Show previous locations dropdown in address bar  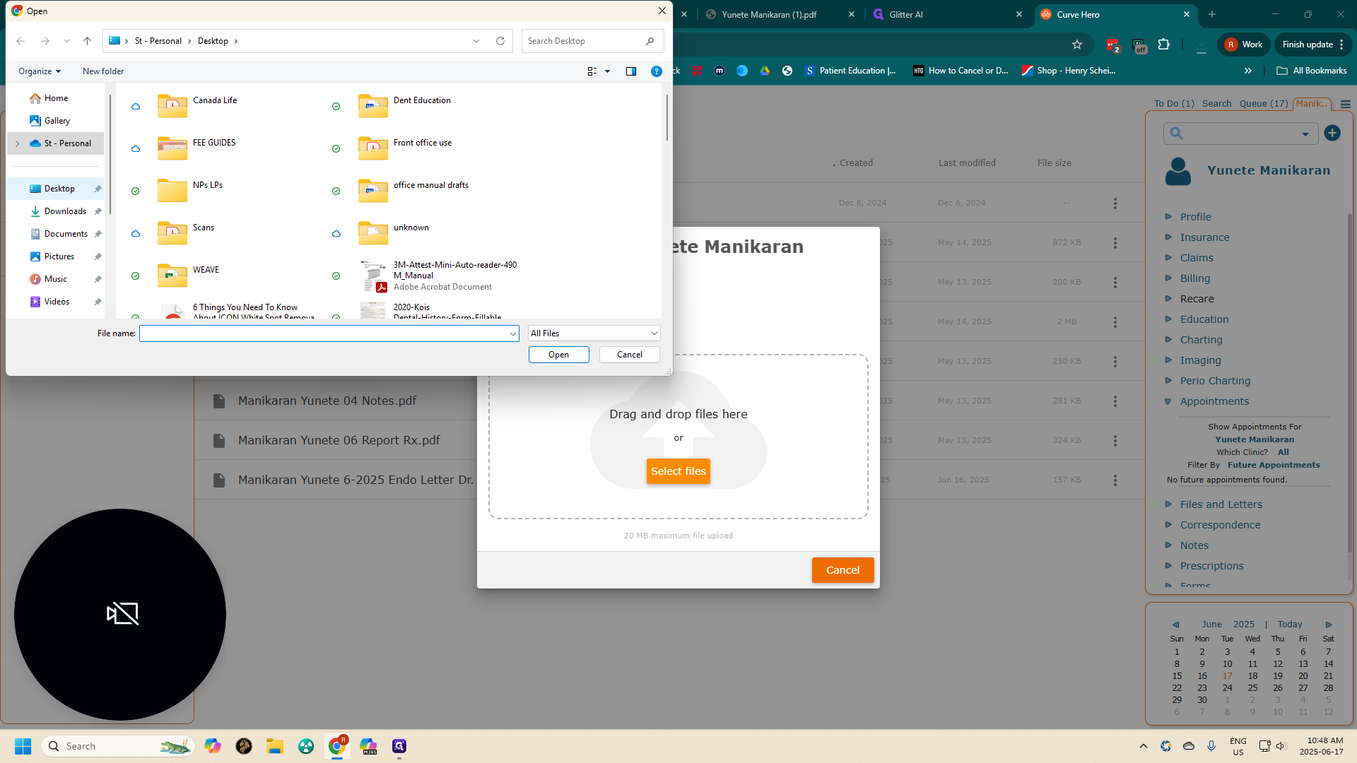point(476,41)
